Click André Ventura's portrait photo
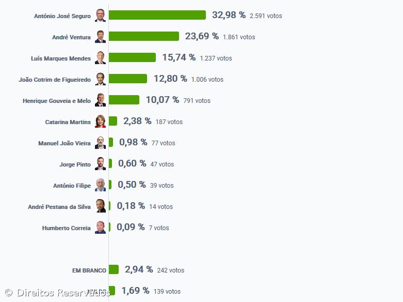403x302 pixels. click(x=100, y=37)
